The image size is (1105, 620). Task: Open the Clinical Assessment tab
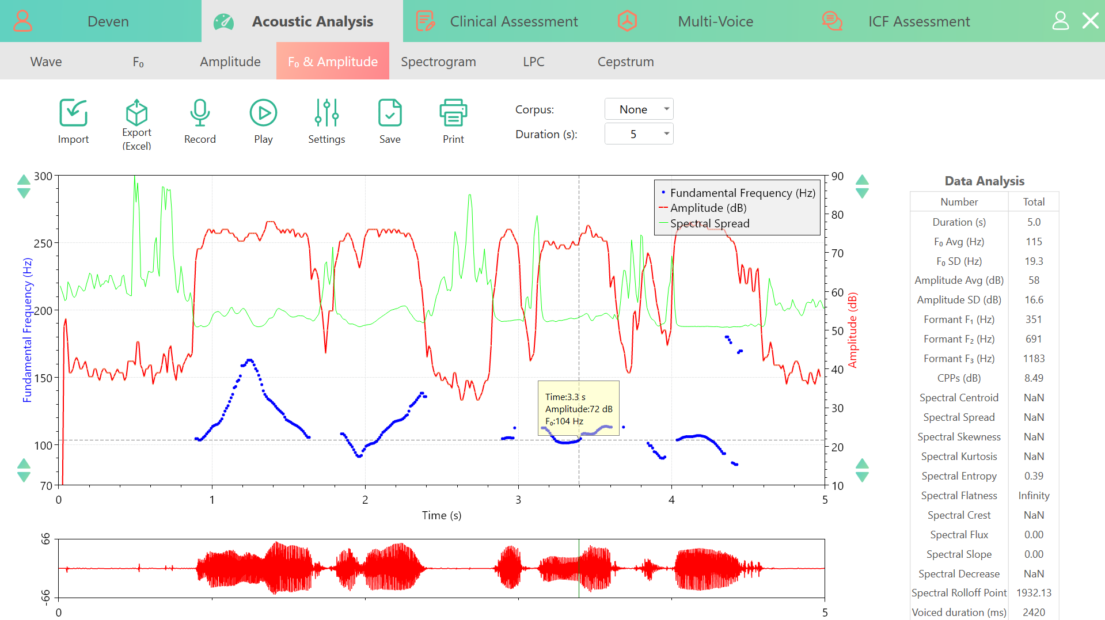(514, 21)
